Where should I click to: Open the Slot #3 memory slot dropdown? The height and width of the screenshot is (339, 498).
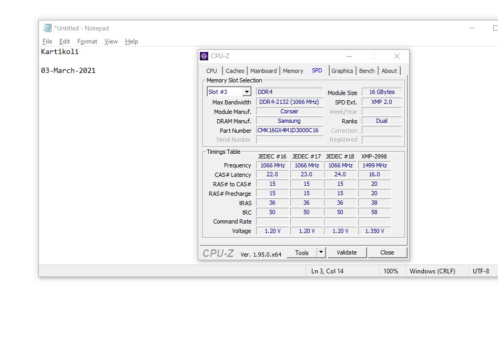tap(247, 92)
